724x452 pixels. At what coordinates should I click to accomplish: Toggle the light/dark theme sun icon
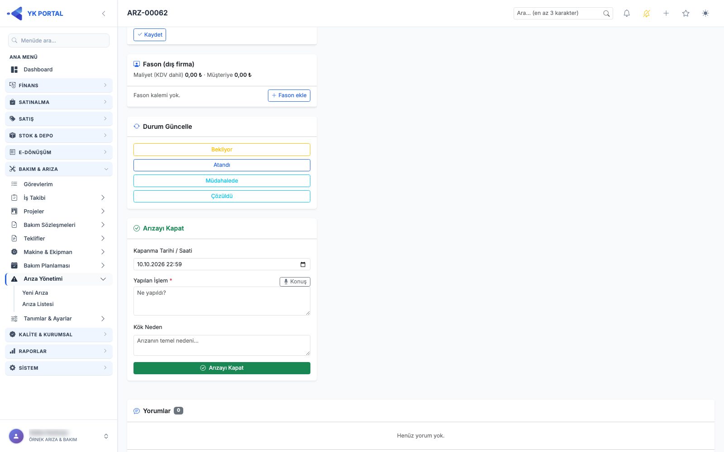pyautogui.click(x=705, y=14)
